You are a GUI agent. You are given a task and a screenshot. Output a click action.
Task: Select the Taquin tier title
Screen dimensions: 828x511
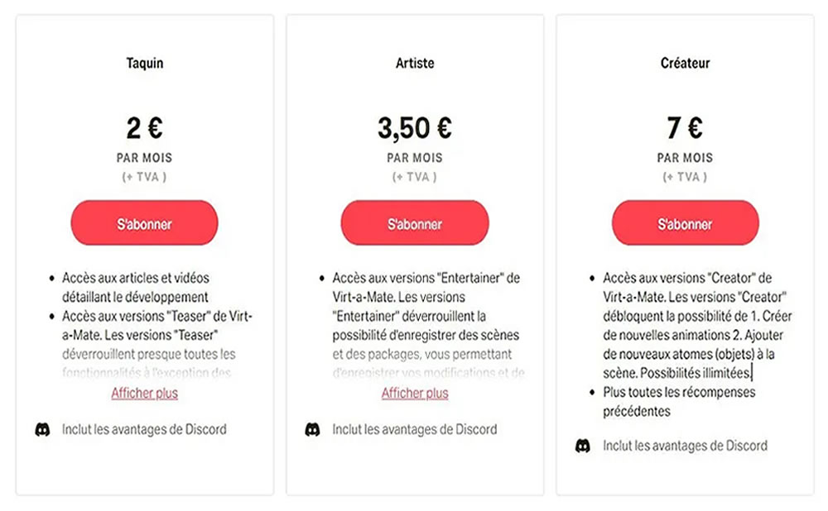click(x=145, y=64)
